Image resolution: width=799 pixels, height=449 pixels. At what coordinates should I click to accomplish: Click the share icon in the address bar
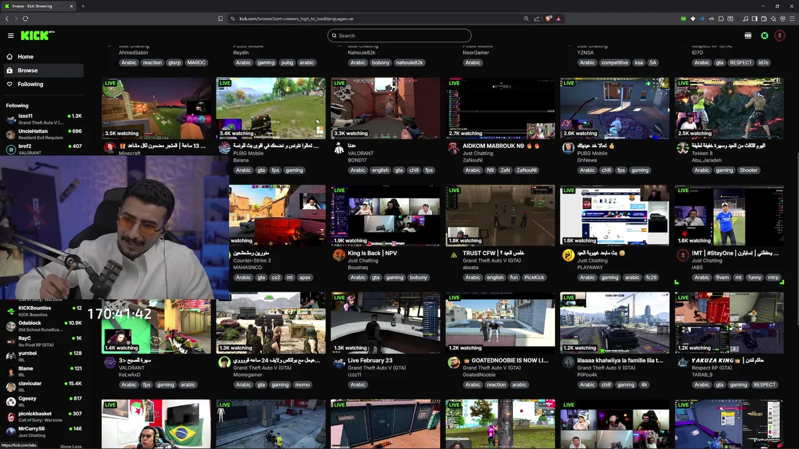coord(537,19)
